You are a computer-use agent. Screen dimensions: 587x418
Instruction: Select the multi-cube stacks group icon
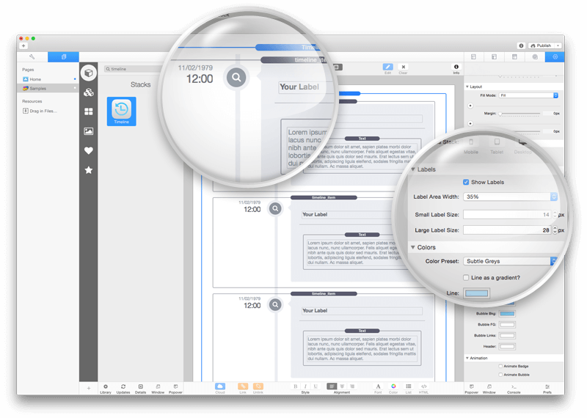pos(89,92)
